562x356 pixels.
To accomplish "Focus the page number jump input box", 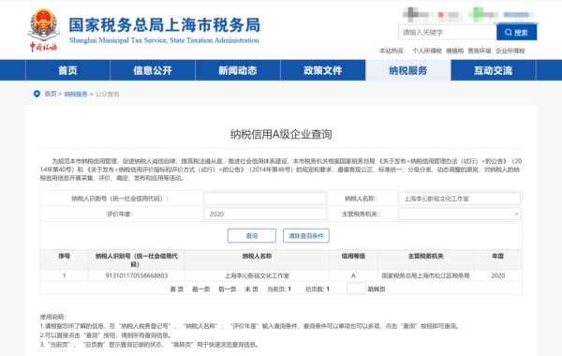I will [356, 289].
